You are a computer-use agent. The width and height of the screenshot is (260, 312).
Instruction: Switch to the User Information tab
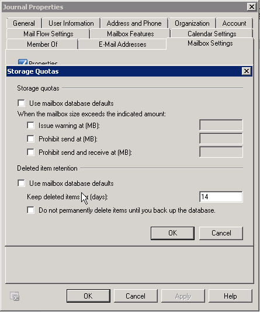pos(71,23)
